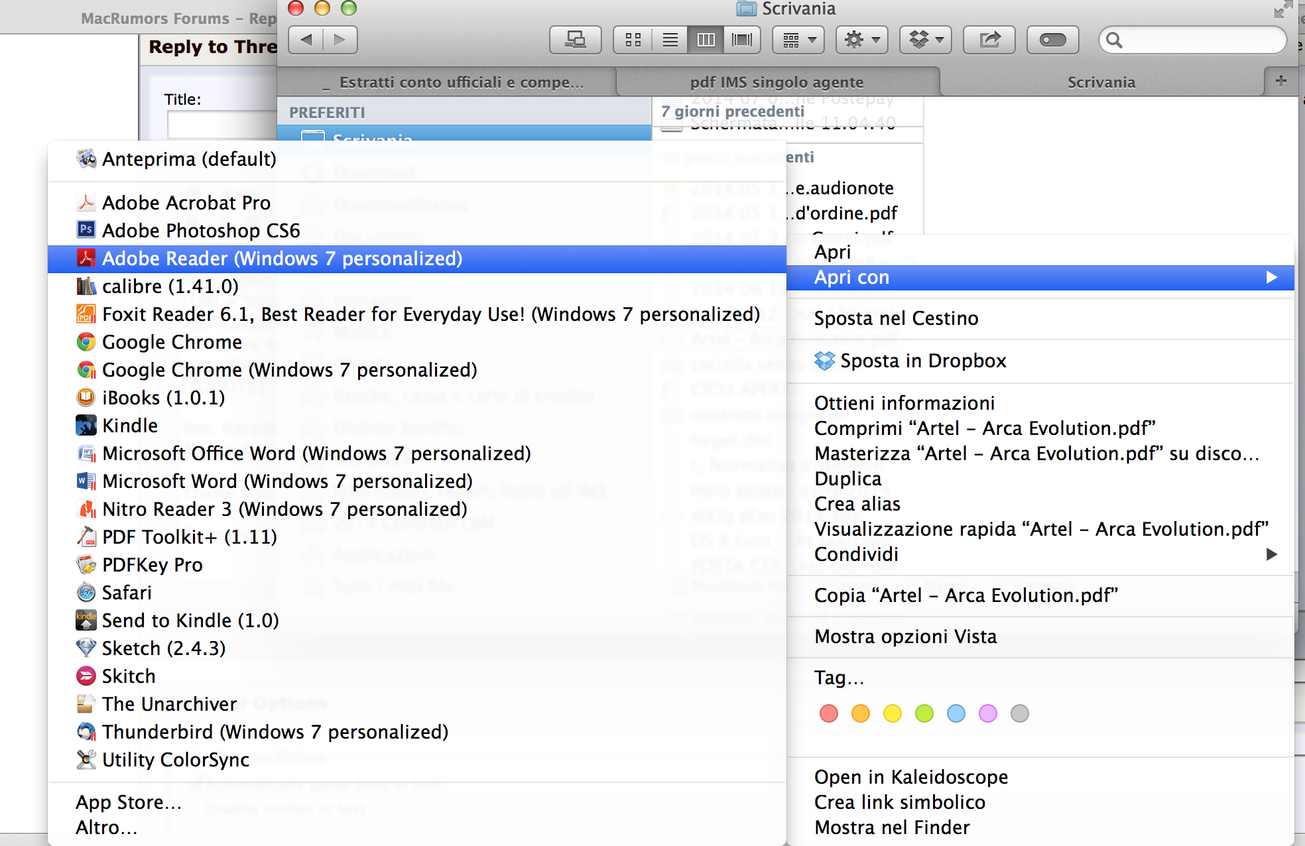
Task: Open with Adobe Photoshop CS6
Action: 417,231
